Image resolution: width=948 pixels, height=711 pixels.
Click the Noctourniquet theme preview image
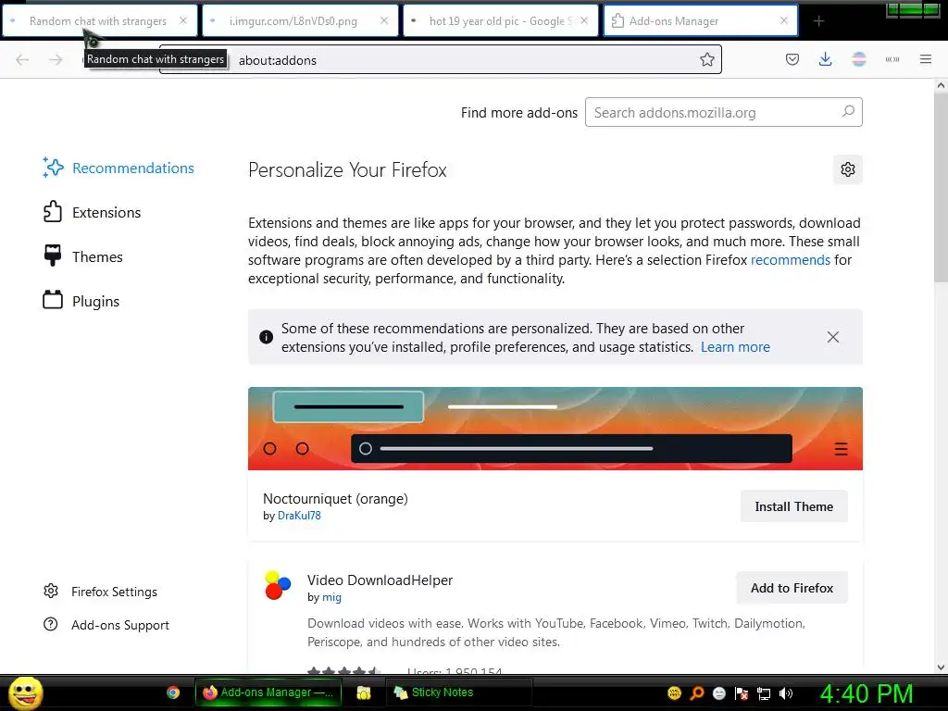pyautogui.click(x=555, y=428)
